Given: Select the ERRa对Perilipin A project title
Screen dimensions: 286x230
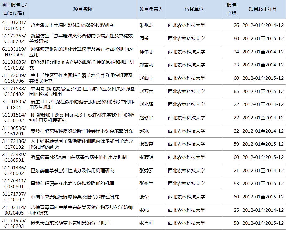Looking at the screenshot, I should click(x=82, y=65).
